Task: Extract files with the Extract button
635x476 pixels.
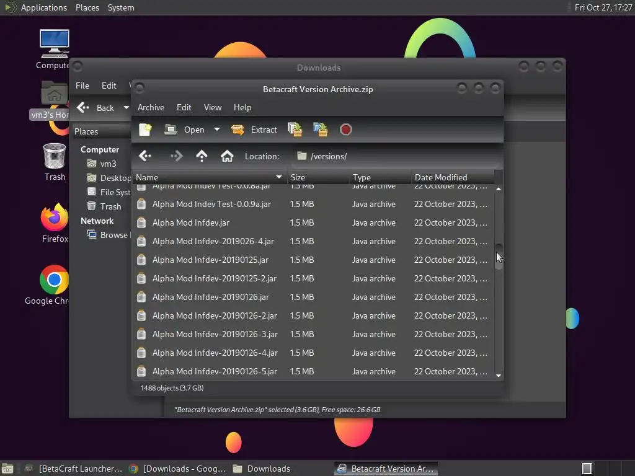Action: 254,130
